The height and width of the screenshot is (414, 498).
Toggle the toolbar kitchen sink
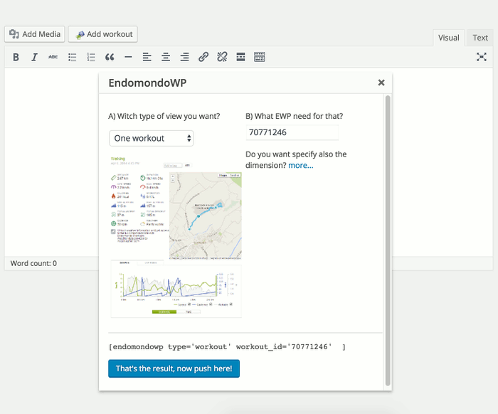coord(260,57)
